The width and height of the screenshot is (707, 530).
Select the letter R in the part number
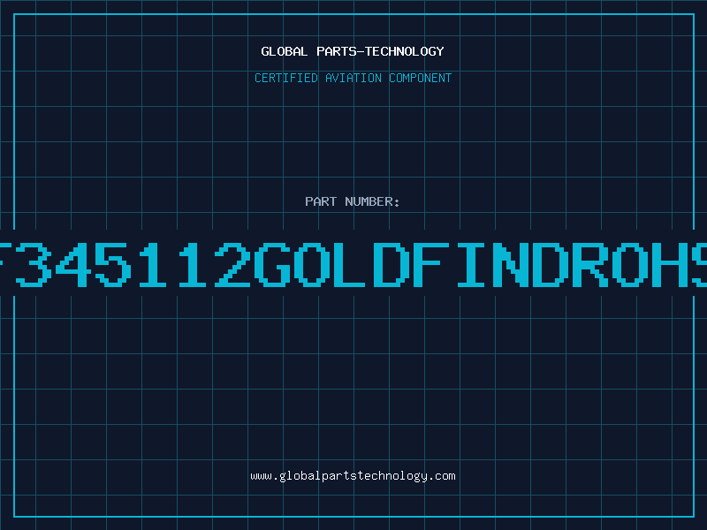pyautogui.click(x=590, y=265)
